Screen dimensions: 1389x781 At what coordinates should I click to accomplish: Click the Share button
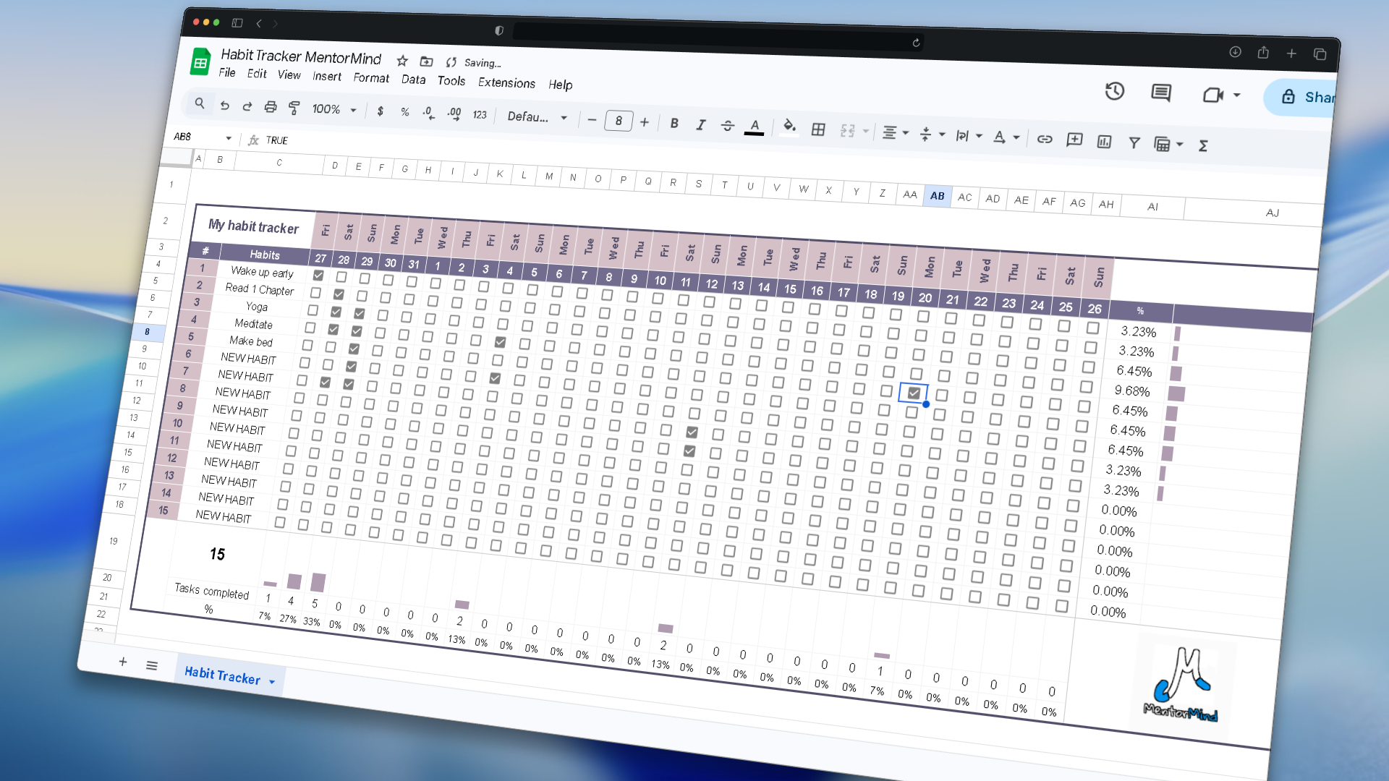pos(1302,98)
